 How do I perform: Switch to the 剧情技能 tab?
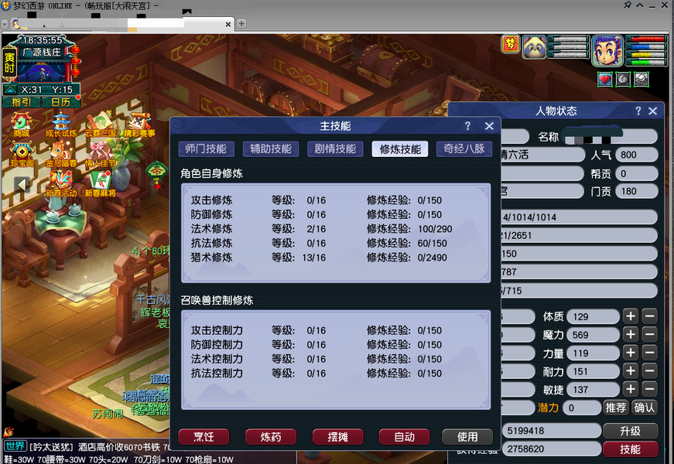tap(335, 149)
